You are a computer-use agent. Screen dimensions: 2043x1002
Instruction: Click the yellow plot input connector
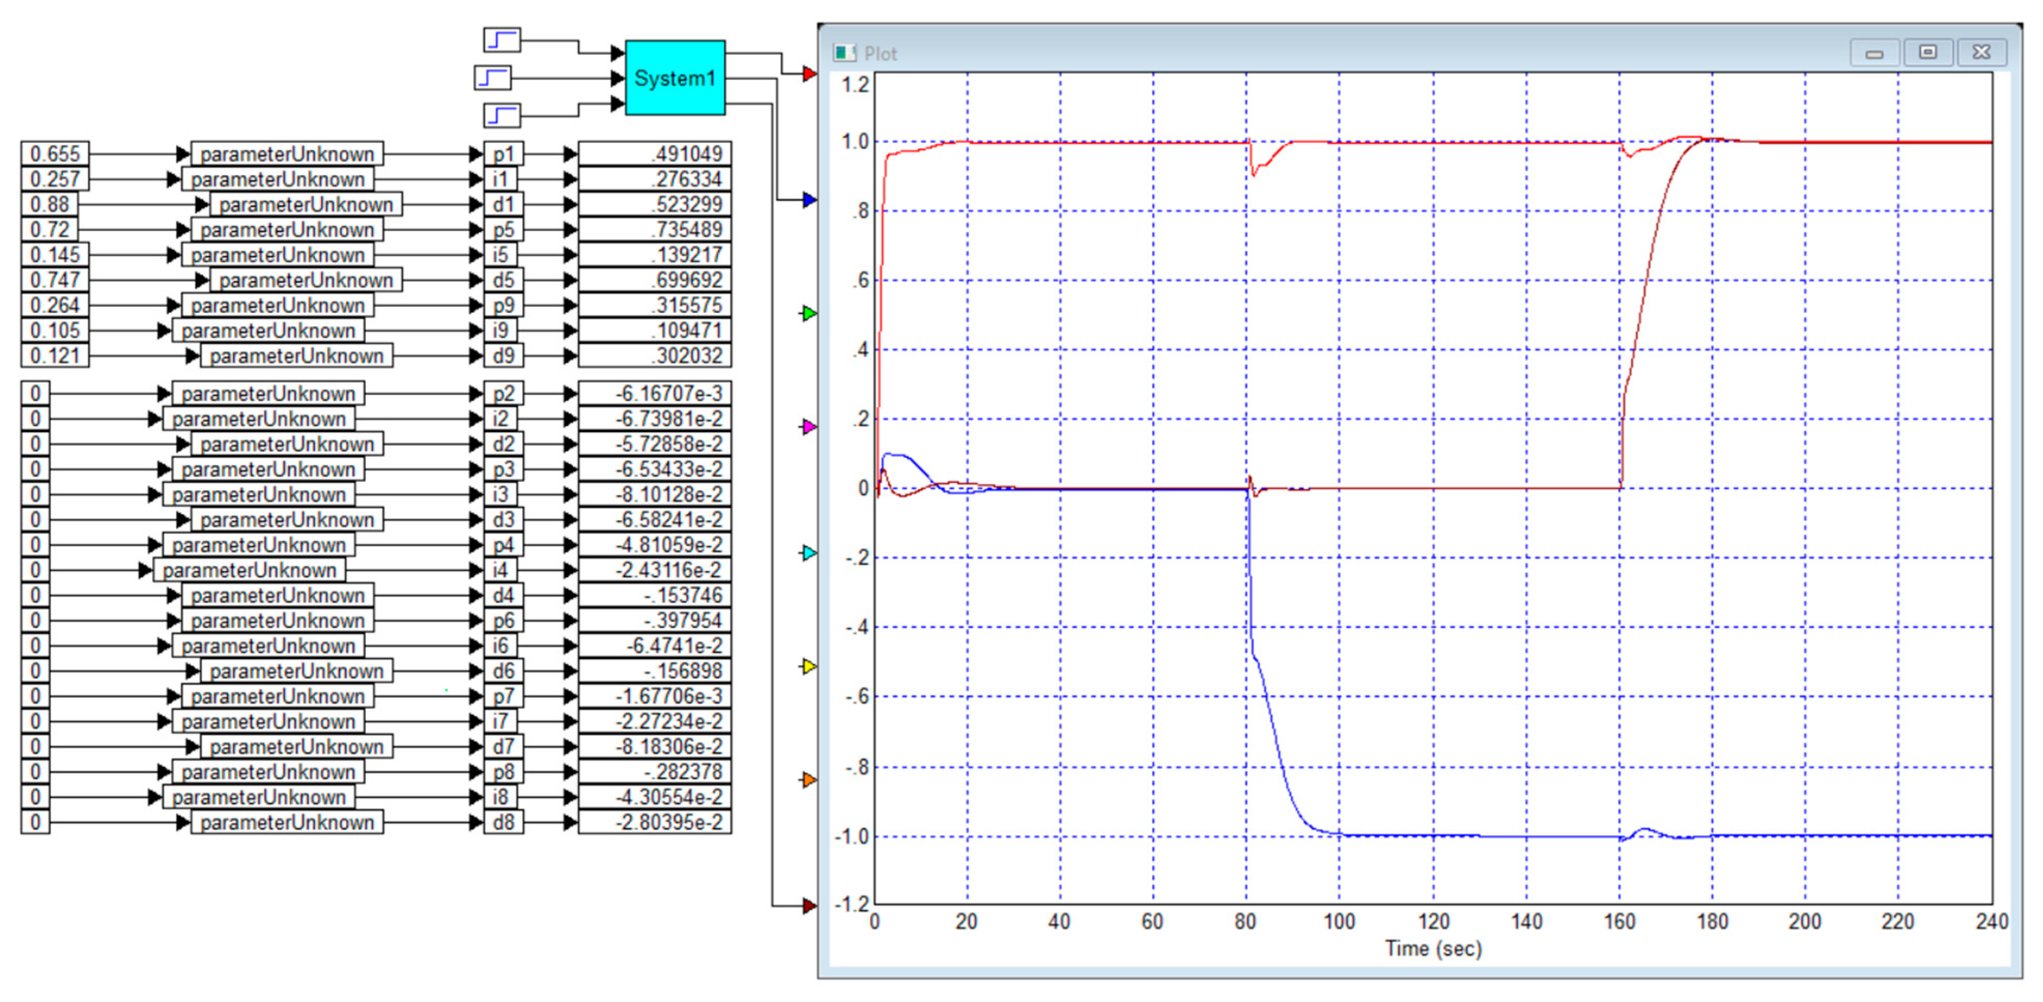(809, 666)
